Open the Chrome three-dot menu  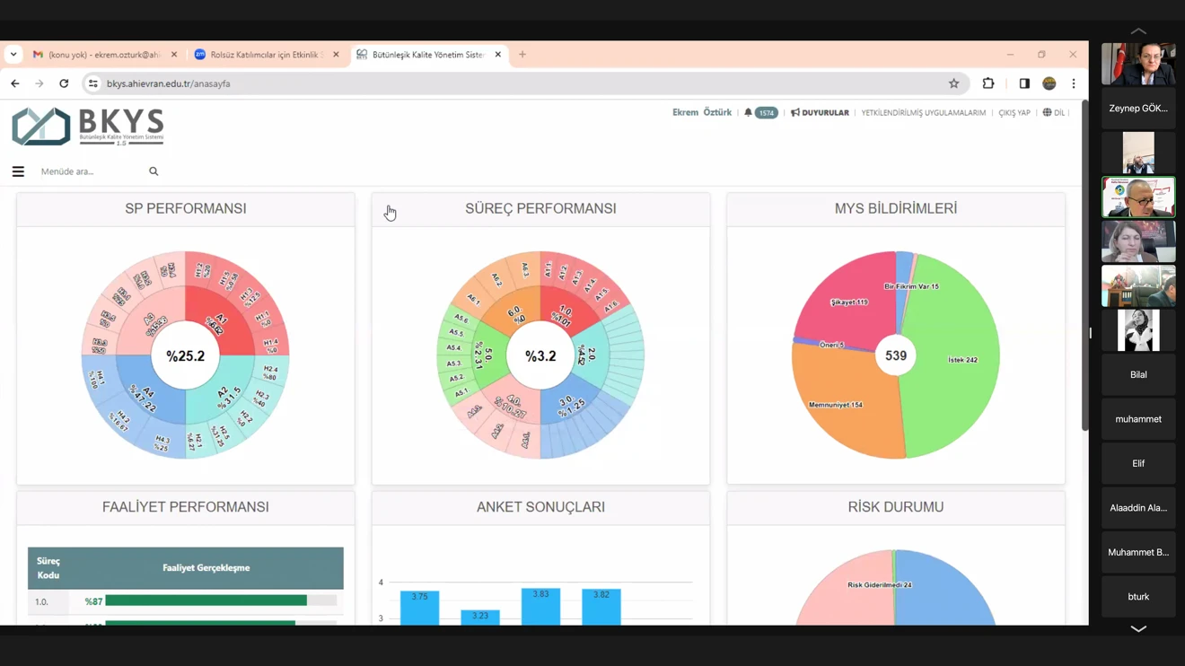[x=1074, y=83]
